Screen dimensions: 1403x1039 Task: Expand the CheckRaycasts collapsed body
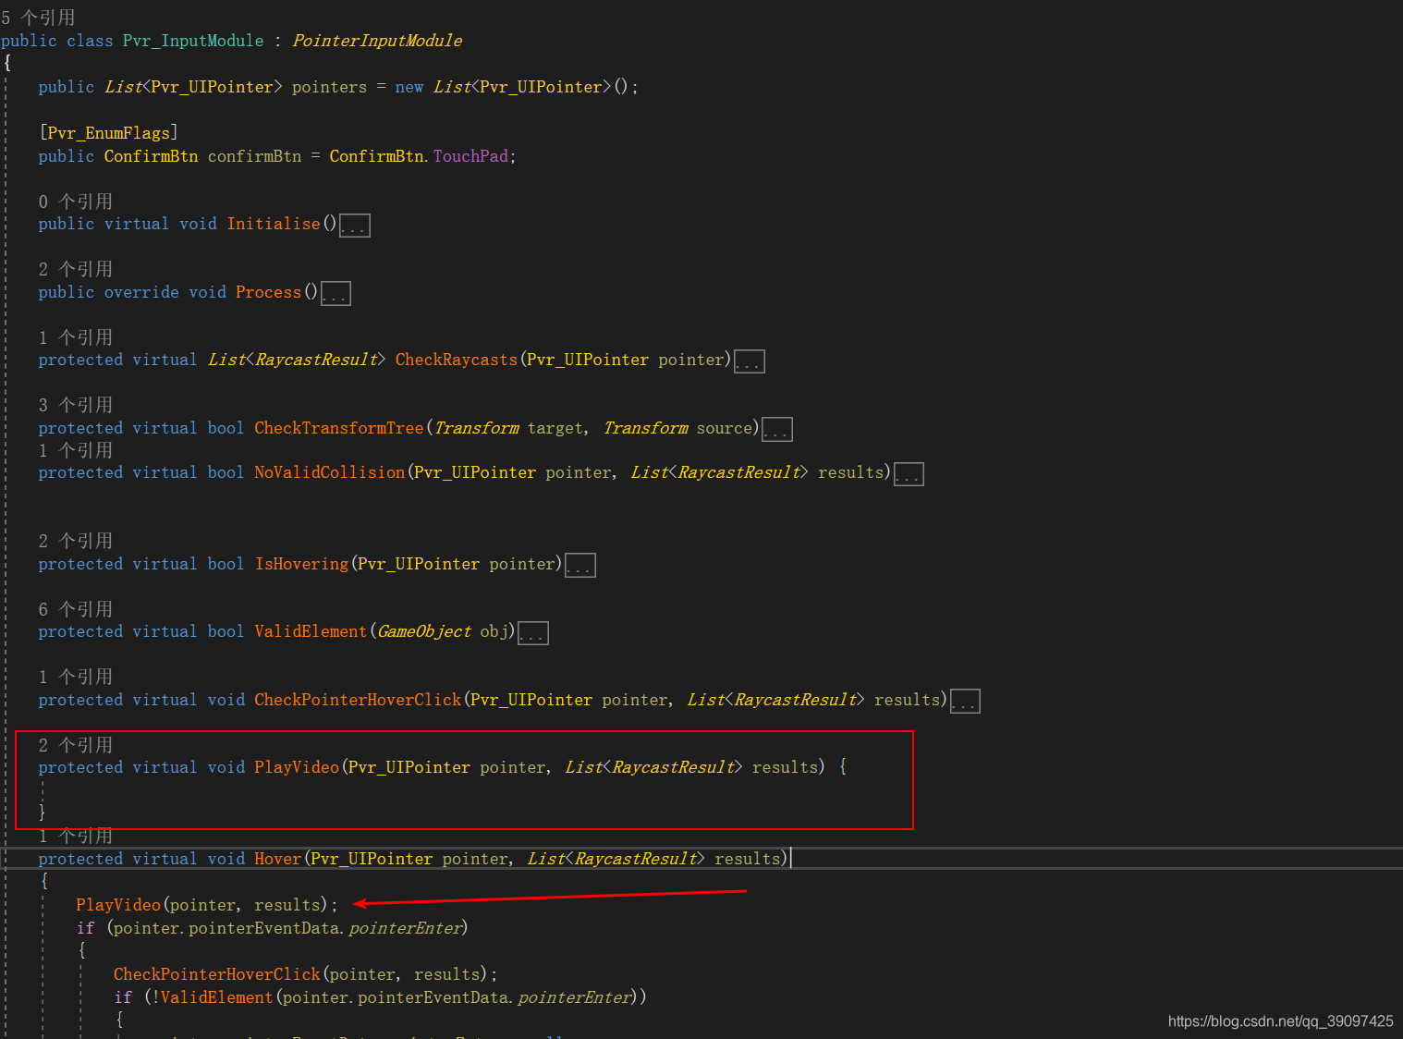pyautogui.click(x=749, y=361)
